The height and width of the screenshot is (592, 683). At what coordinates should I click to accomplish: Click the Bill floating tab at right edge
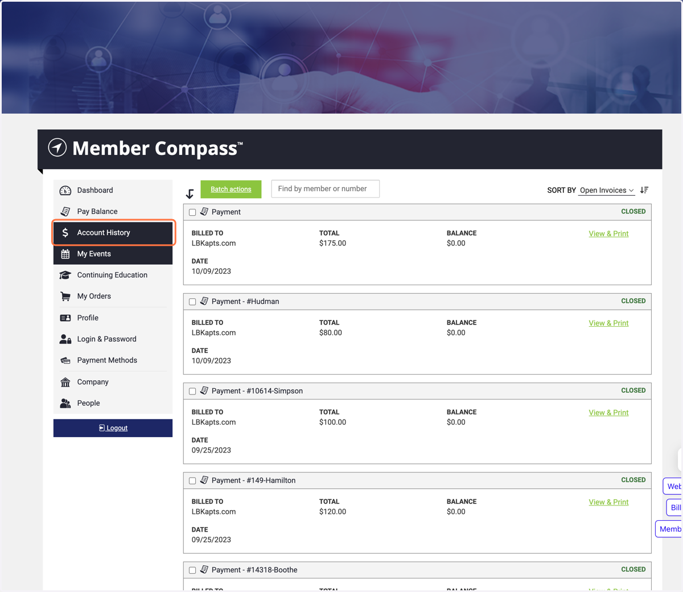tap(674, 507)
